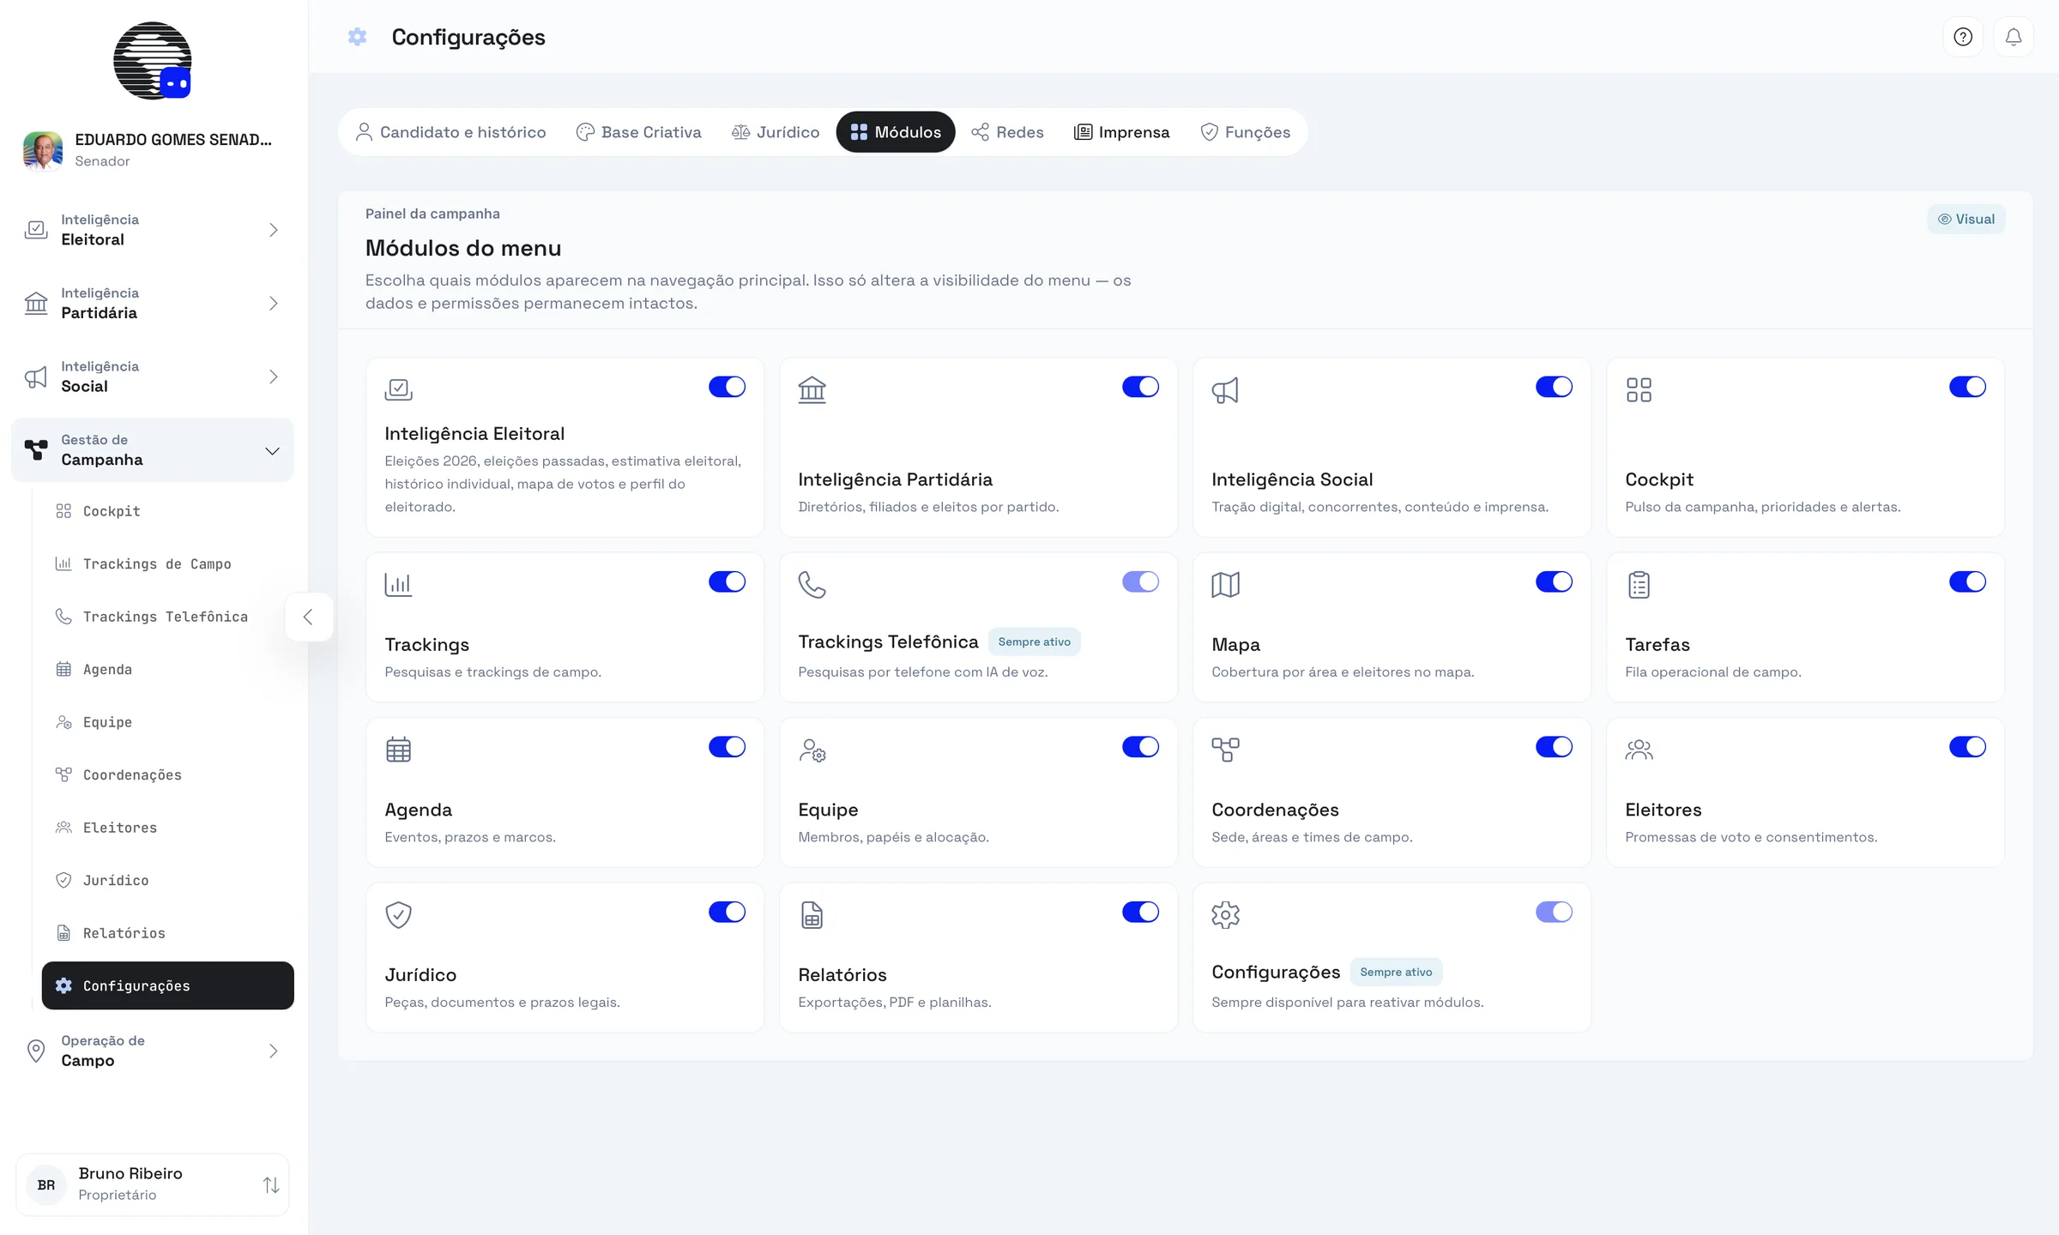Image resolution: width=2059 pixels, height=1235 pixels.
Task: Click Relatórios document icon in sidebar
Action: (63, 933)
